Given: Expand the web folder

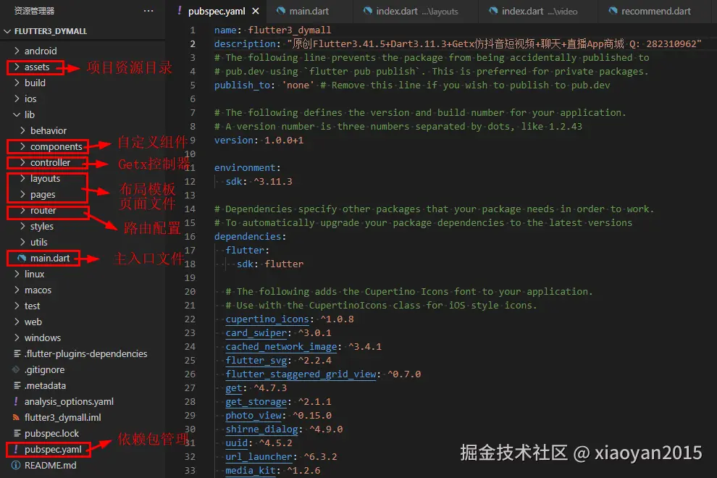Looking at the screenshot, I should click(33, 322).
